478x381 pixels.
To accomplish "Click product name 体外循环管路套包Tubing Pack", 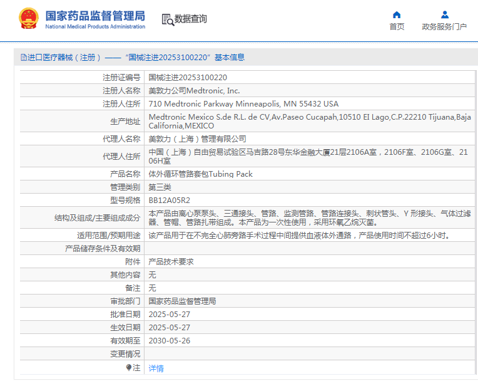I will pyautogui.click(x=200, y=174).
